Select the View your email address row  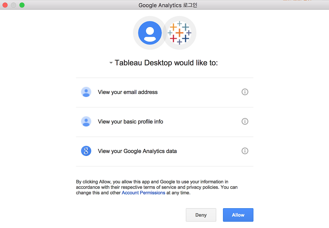(x=165, y=92)
